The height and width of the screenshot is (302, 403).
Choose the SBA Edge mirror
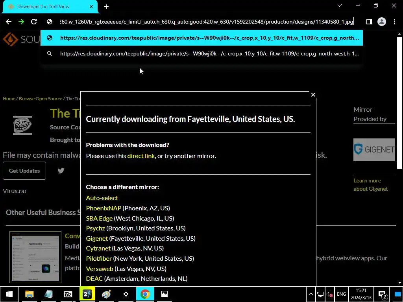tap(99, 218)
